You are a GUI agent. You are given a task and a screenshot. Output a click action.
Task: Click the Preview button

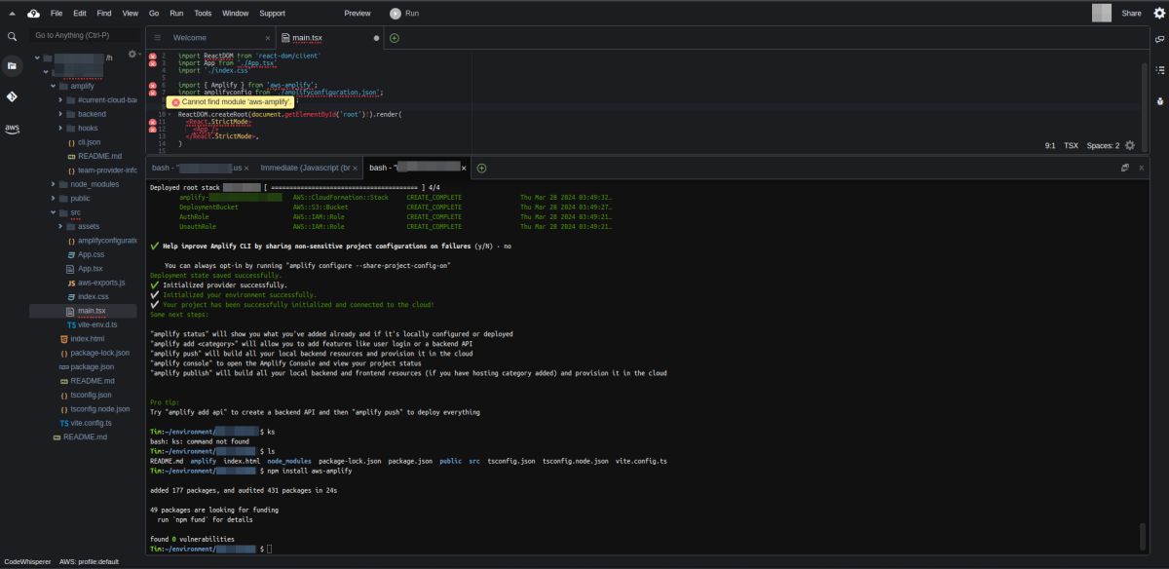click(x=358, y=14)
